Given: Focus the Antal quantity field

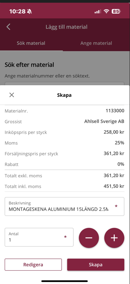Looking at the screenshot, I should click(x=39, y=237).
